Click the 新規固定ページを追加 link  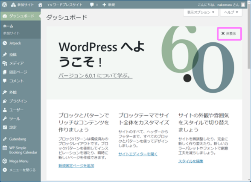click(76, 165)
